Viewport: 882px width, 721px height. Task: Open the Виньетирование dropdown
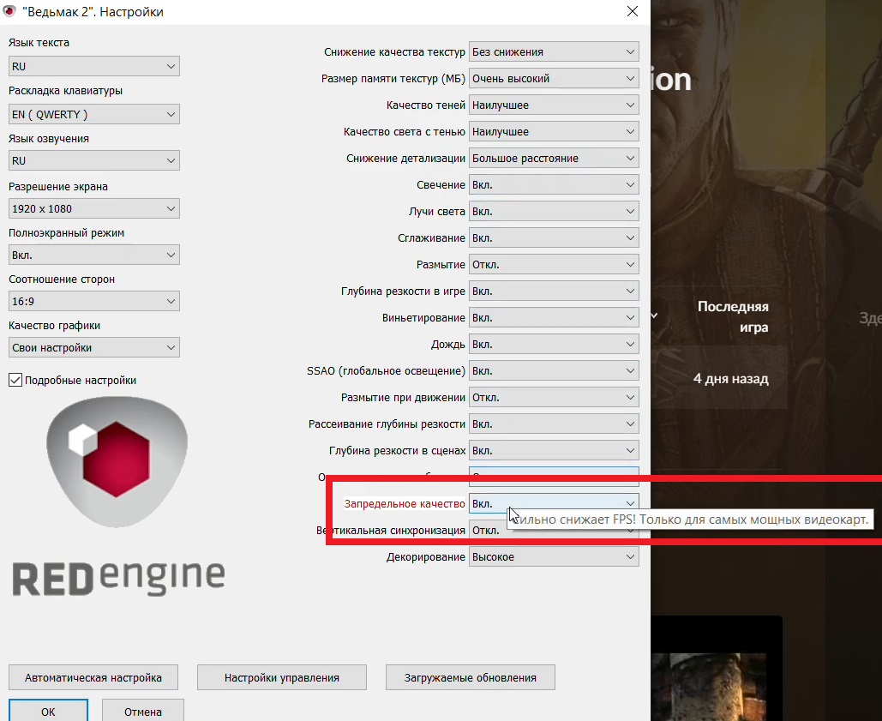click(554, 318)
